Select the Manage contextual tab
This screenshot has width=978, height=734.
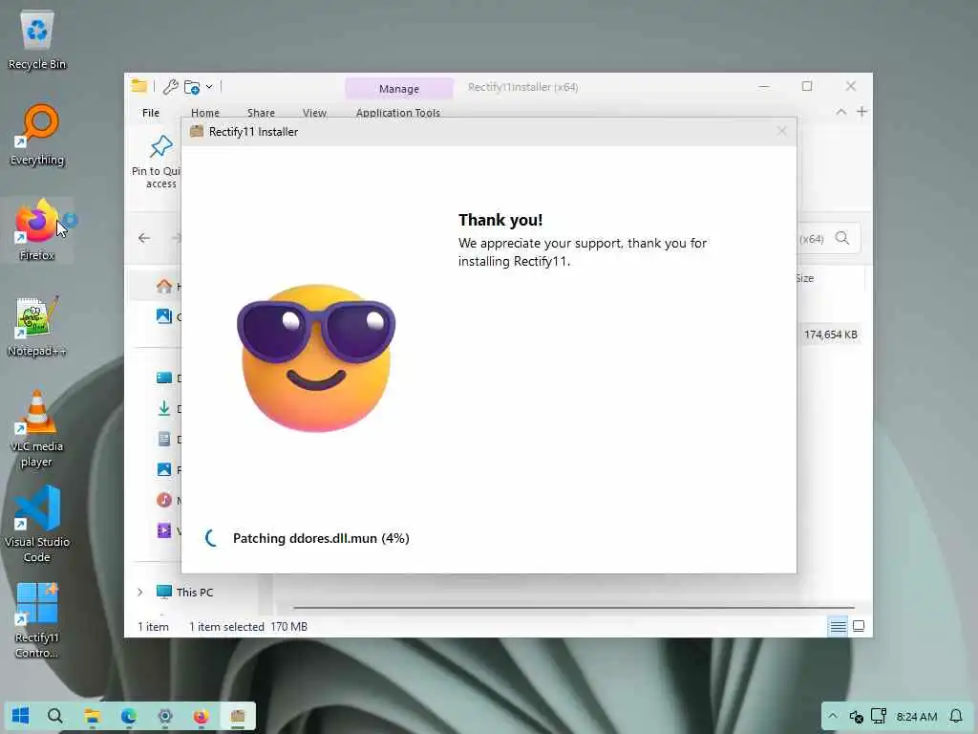pyautogui.click(x=399, y=89)
